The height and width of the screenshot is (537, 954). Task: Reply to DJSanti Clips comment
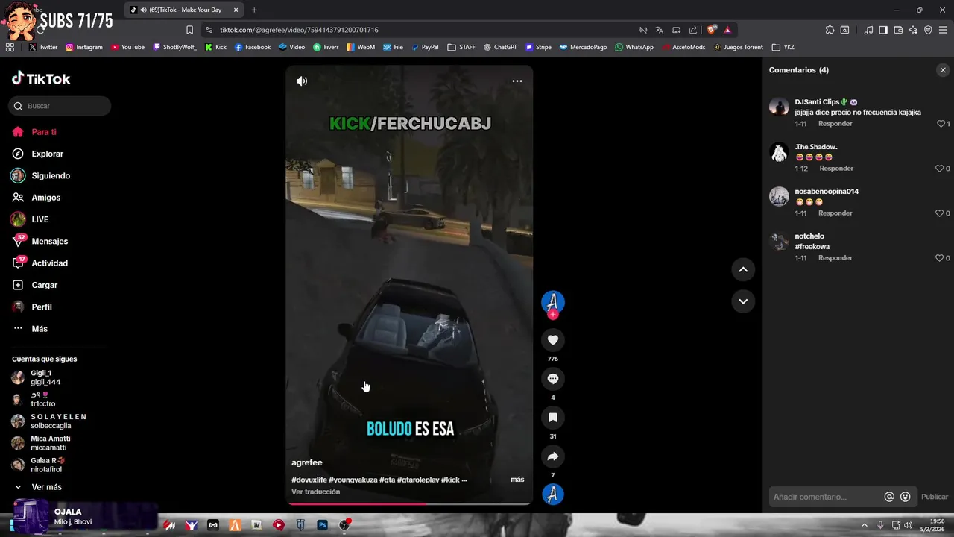pos(835,124)
